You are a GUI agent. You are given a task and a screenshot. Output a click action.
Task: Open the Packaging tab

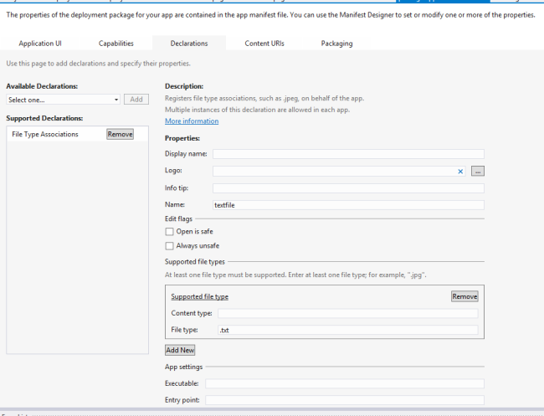[x=336, y=44]
